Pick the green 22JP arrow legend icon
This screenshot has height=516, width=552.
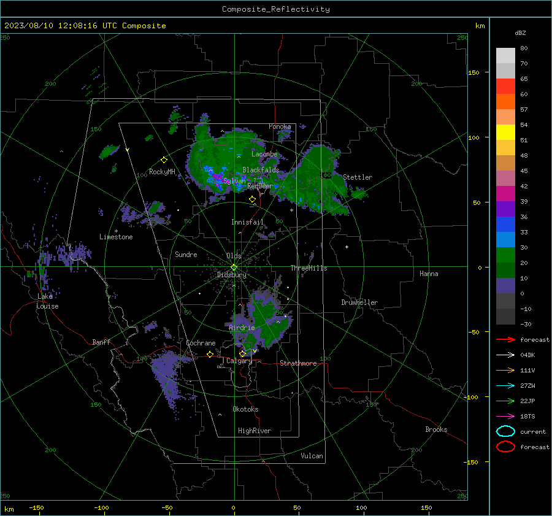pos(505,401)
